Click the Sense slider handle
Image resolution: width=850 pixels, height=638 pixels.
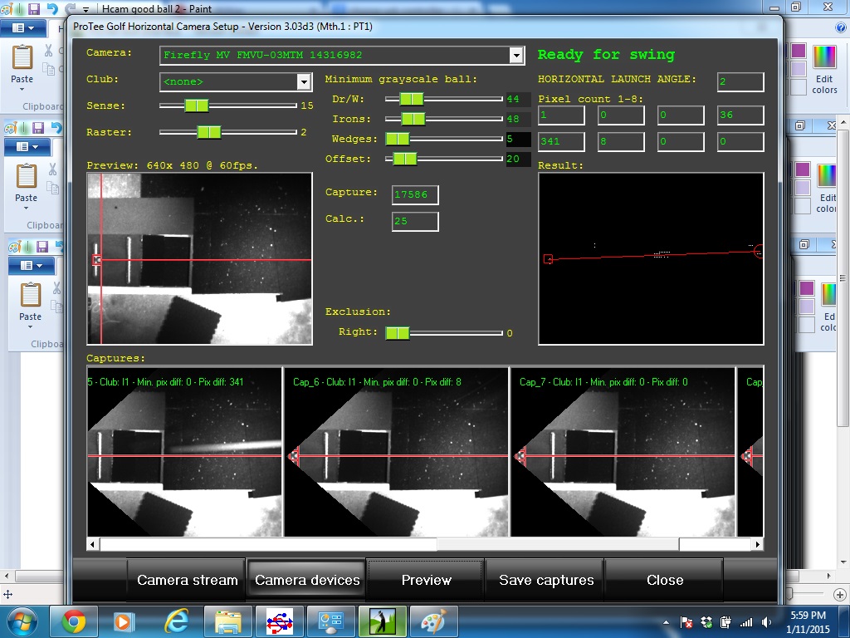(x=196, y=106)
